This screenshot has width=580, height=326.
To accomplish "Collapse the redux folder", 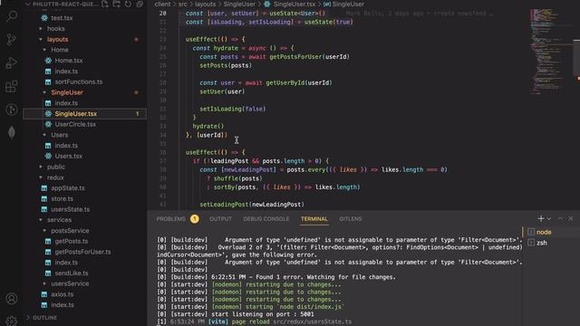I will coord(55,177).
